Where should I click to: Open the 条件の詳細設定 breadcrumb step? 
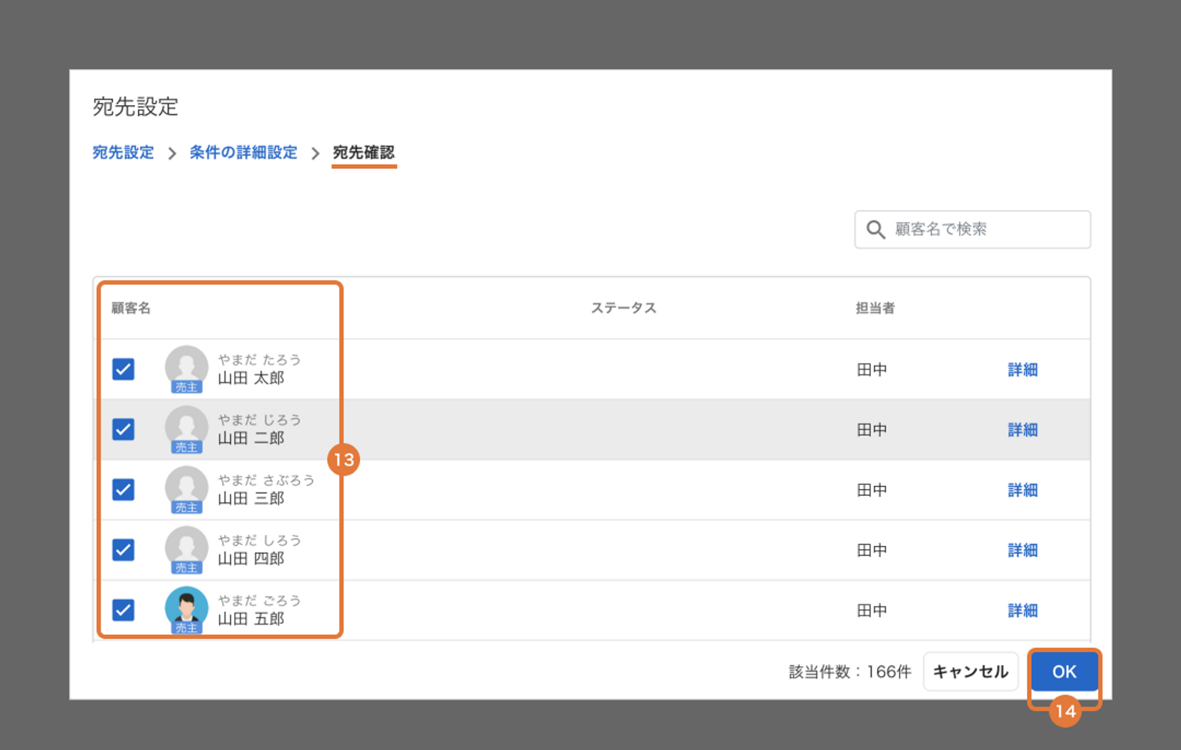click(x=243, y=152)
